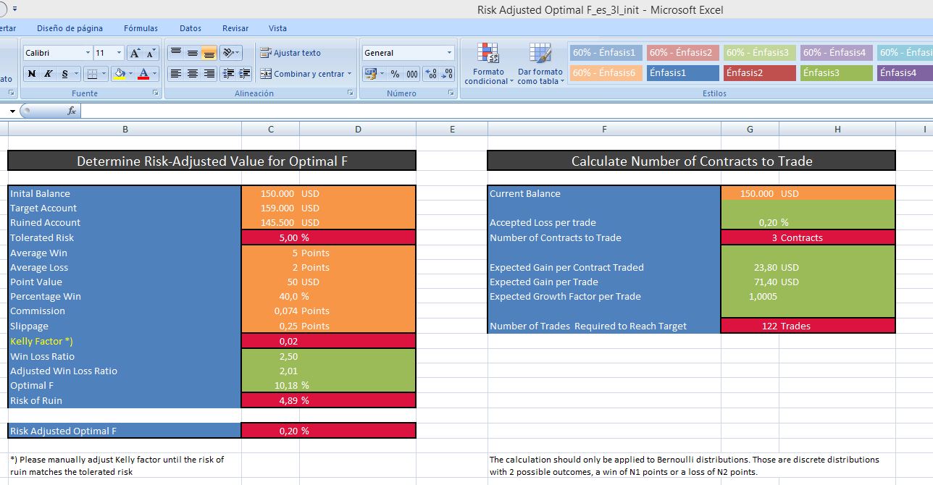Image resolution: width=933 pixels, height=485 pixels.
Task: Switch to the Vista tab
Action: tap(277, 28)
